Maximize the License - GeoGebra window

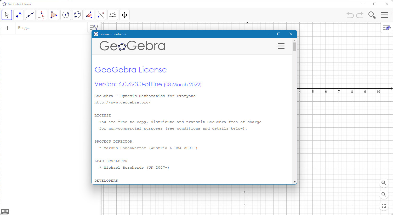pos(279,34)
